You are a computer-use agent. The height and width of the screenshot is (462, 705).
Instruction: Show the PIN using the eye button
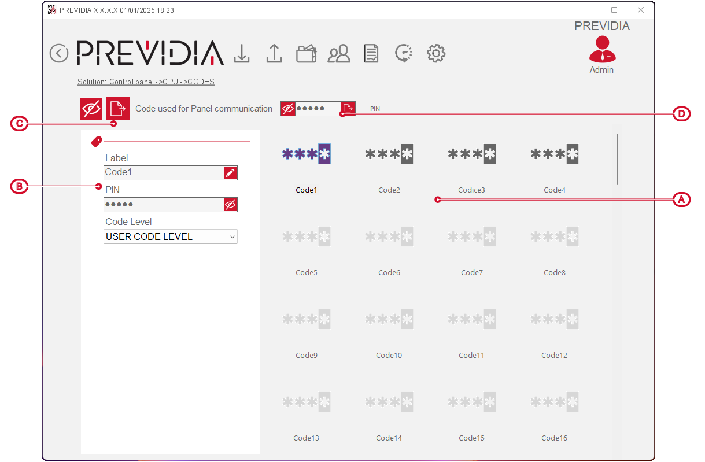coord(230,205)
